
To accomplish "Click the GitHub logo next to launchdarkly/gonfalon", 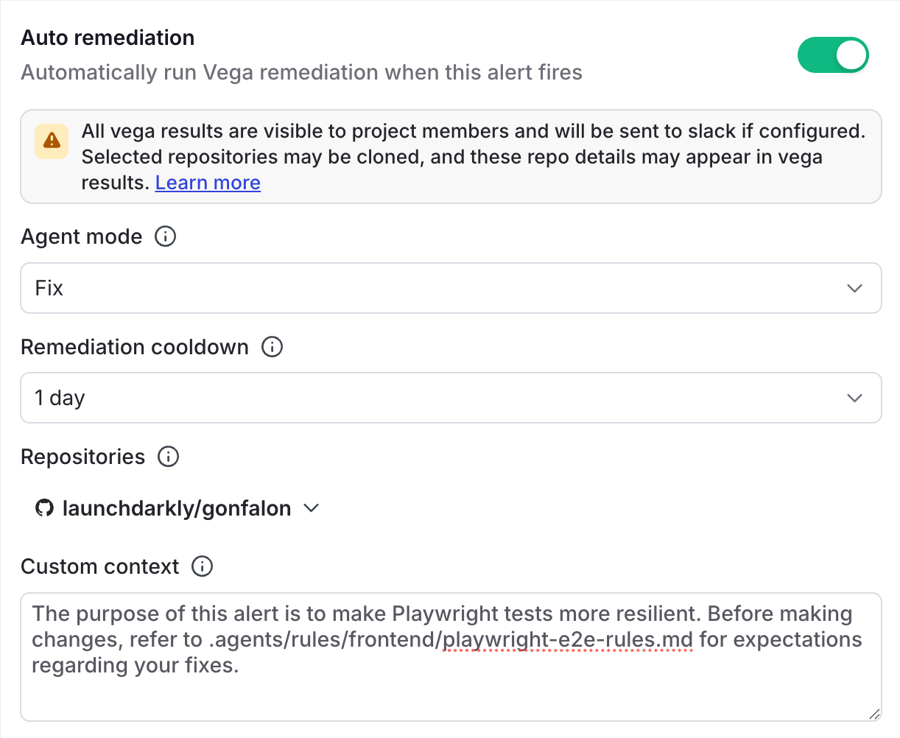I will coord(44,507).
